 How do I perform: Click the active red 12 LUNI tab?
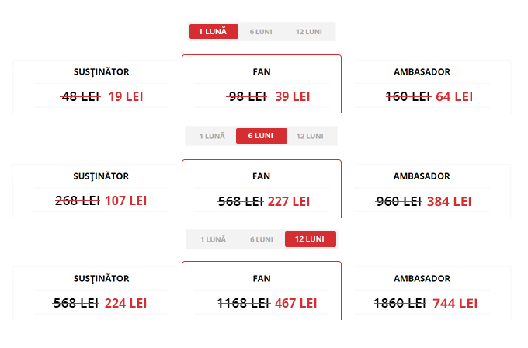(310, 239)
